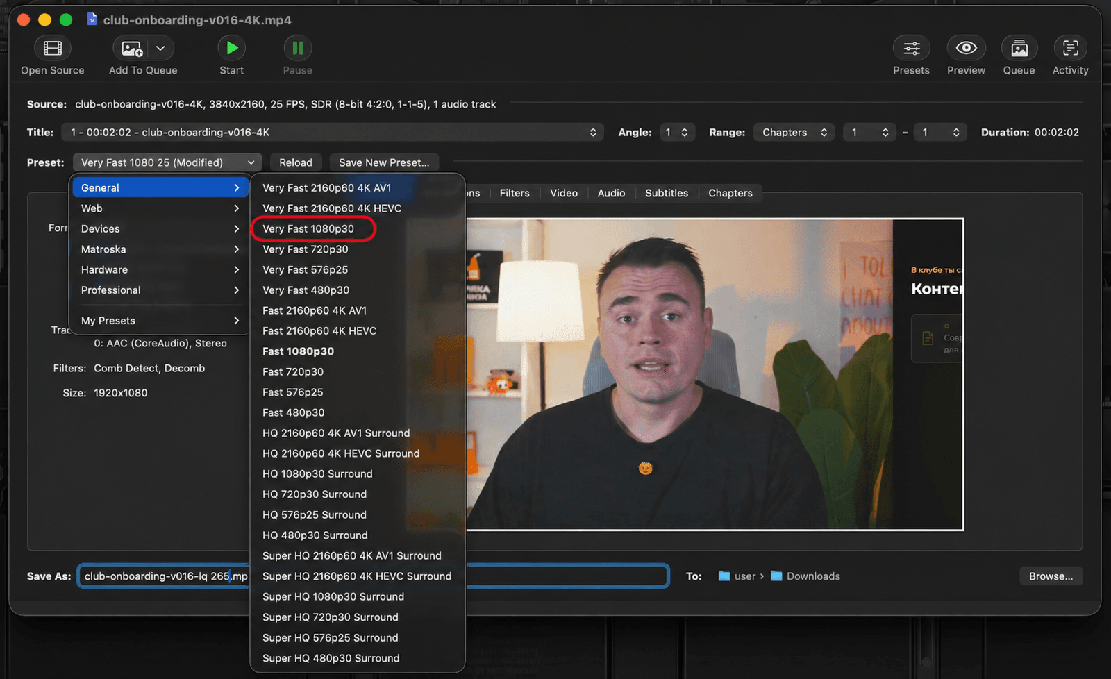Expand the Add To Queue dropdown arrow
Screen dimensions: 1111x679
[x=160, y=48]
